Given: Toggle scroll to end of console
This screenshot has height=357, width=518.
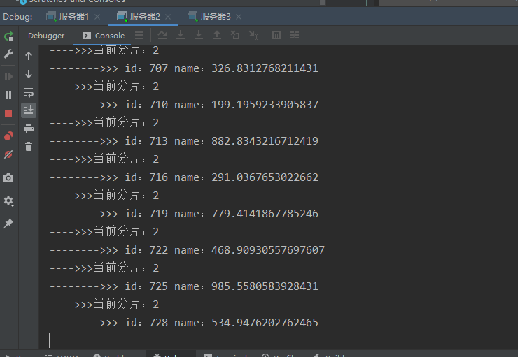Looking at the screenshot, I should (x=29, y=110).
